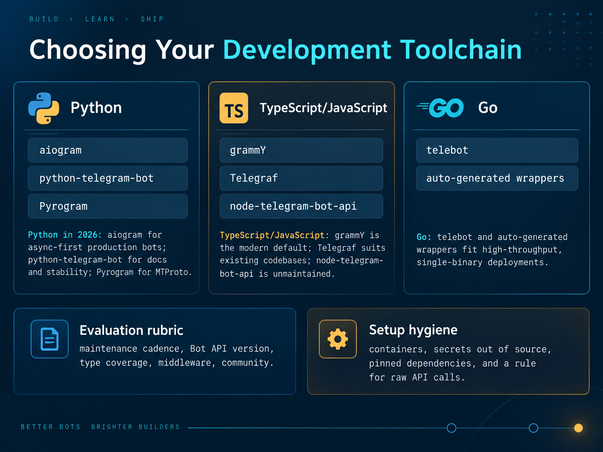Click the second hollow timeline dot
The height and width of the screenshot is (452, 603).
coord(533,428)
